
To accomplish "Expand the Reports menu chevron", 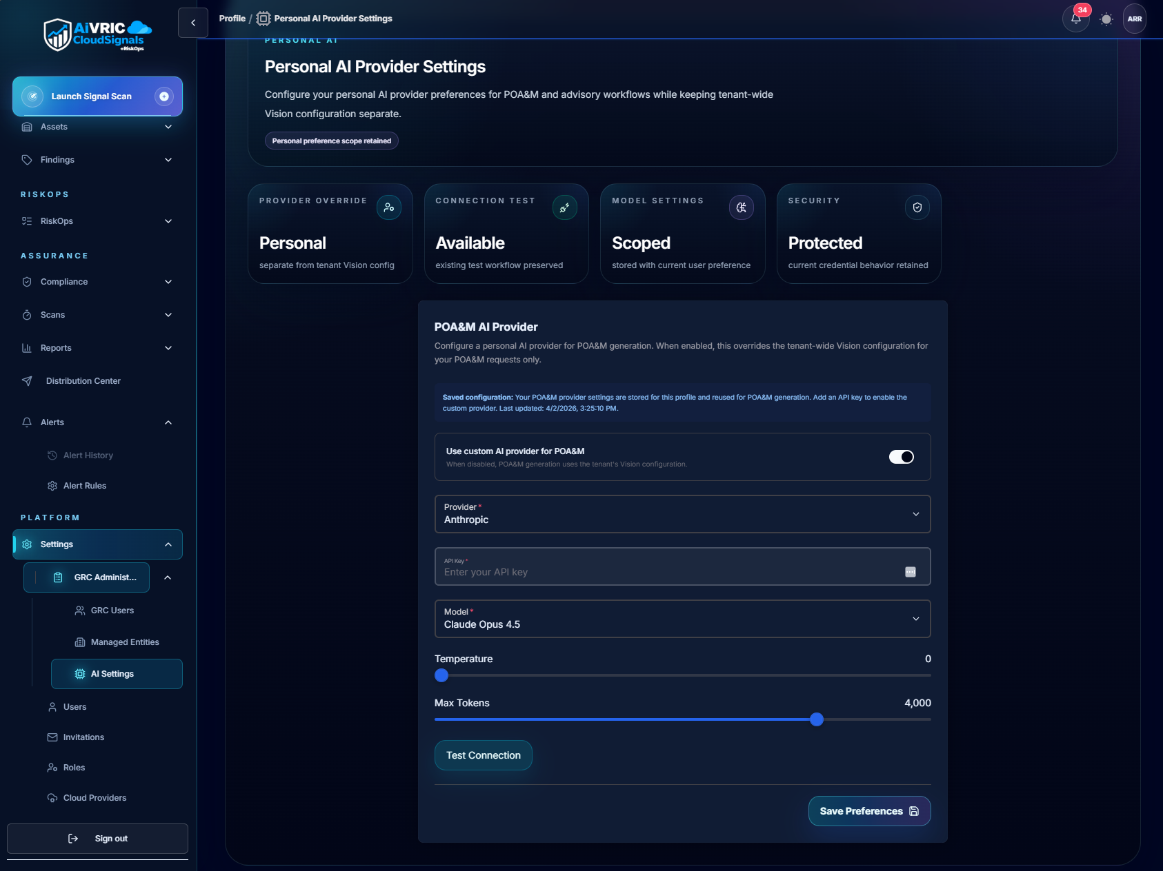I will point(168,348).
